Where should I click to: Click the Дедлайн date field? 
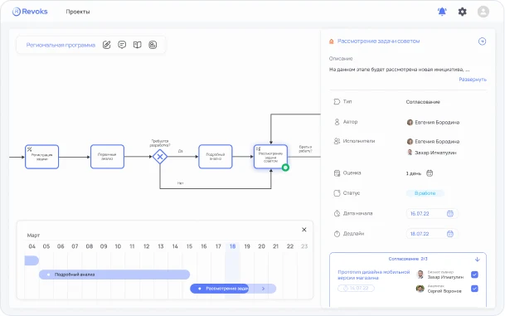[x=432, y=234]
